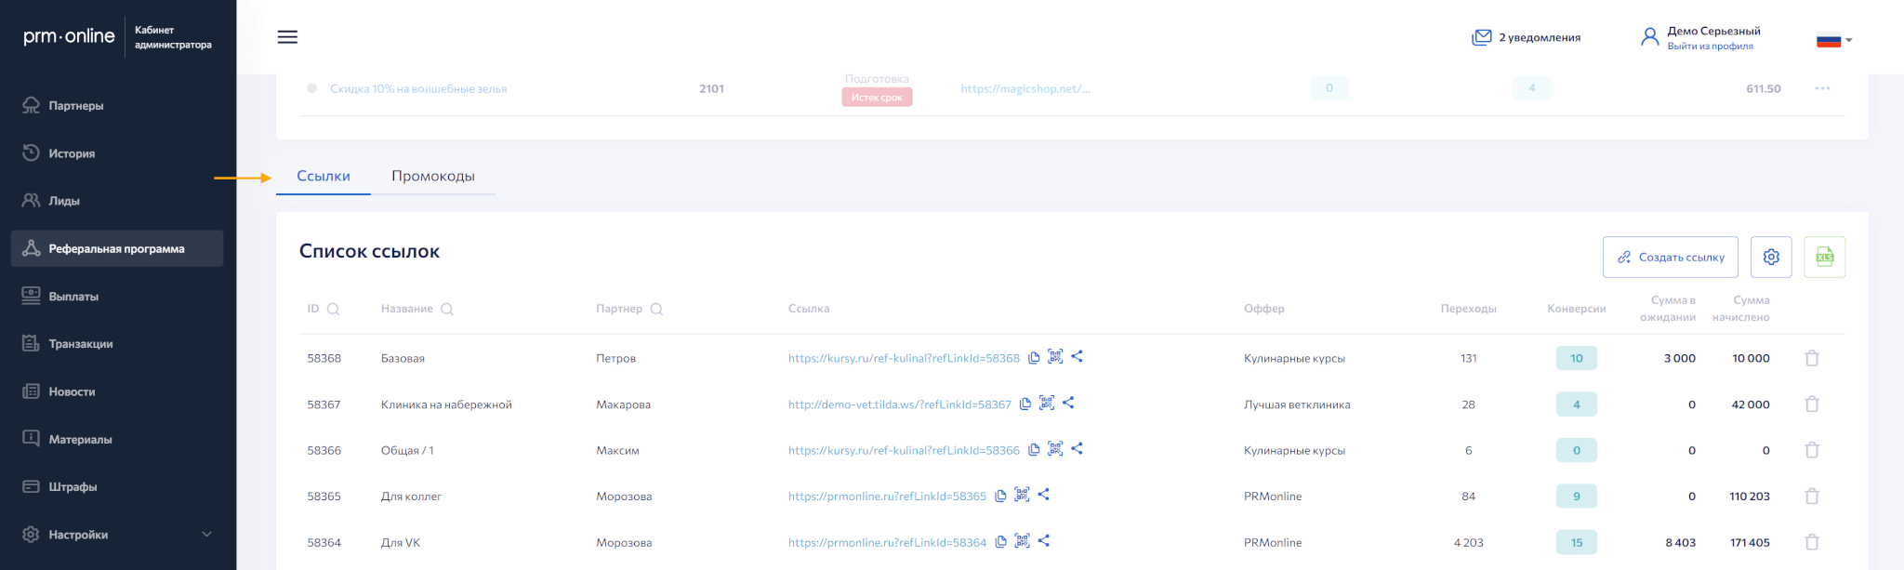
Task: Click the Переходы column header
Action: click(x=1468, y=309)
